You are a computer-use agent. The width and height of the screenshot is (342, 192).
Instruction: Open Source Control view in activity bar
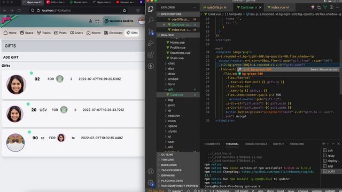pyautogui.click(x=151, y=32)
